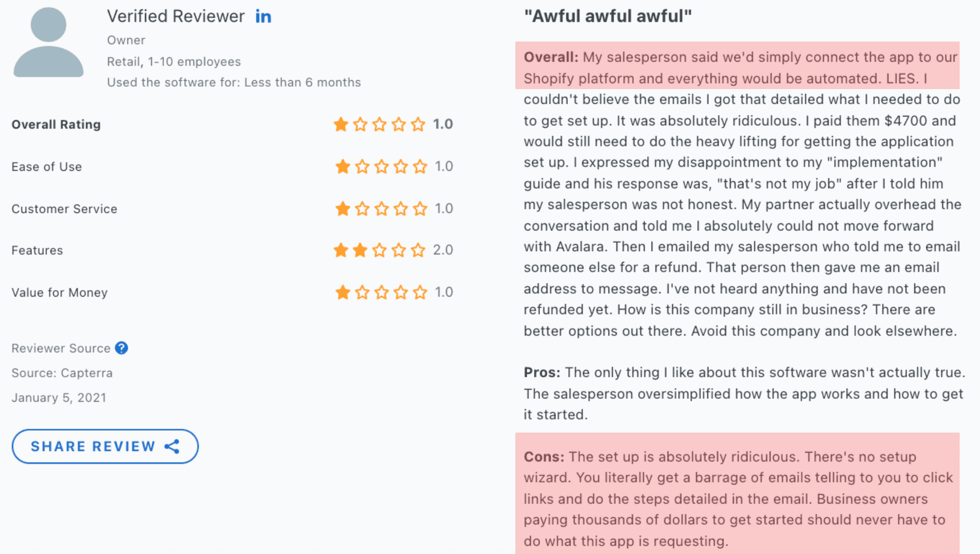Image resolution: width=980 pixels, height=554 pixels.
Task: Click the Reviewer Source label
Action: (61, 348)
